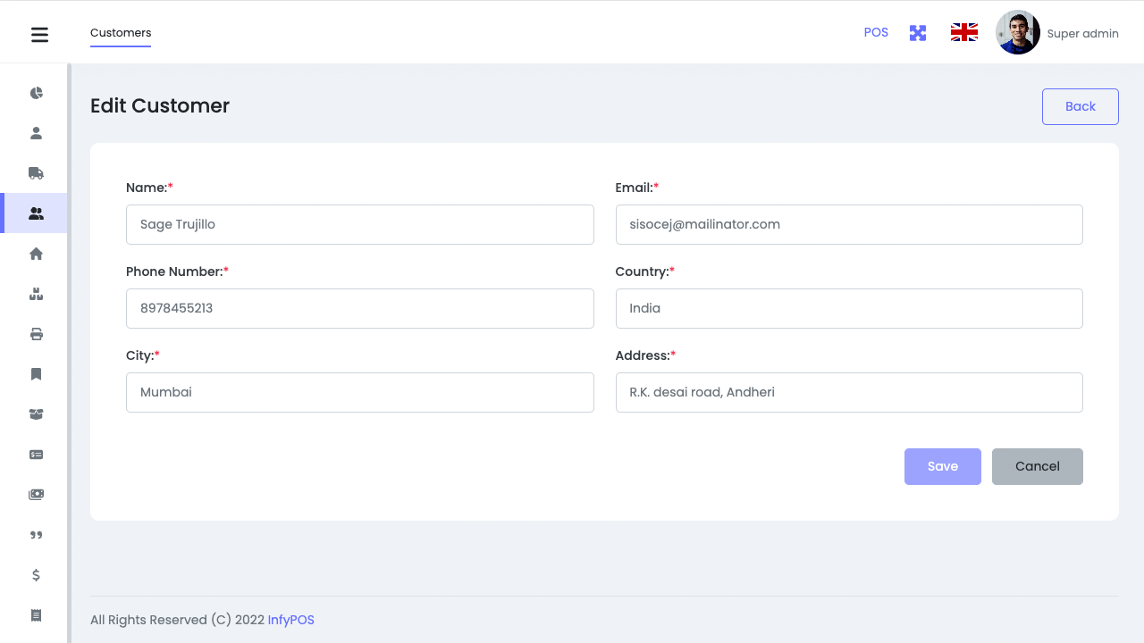This screenshot has height=643, width=1144.
Task: Open the Super admin profile menu
Action: [x=1057, y=33]
